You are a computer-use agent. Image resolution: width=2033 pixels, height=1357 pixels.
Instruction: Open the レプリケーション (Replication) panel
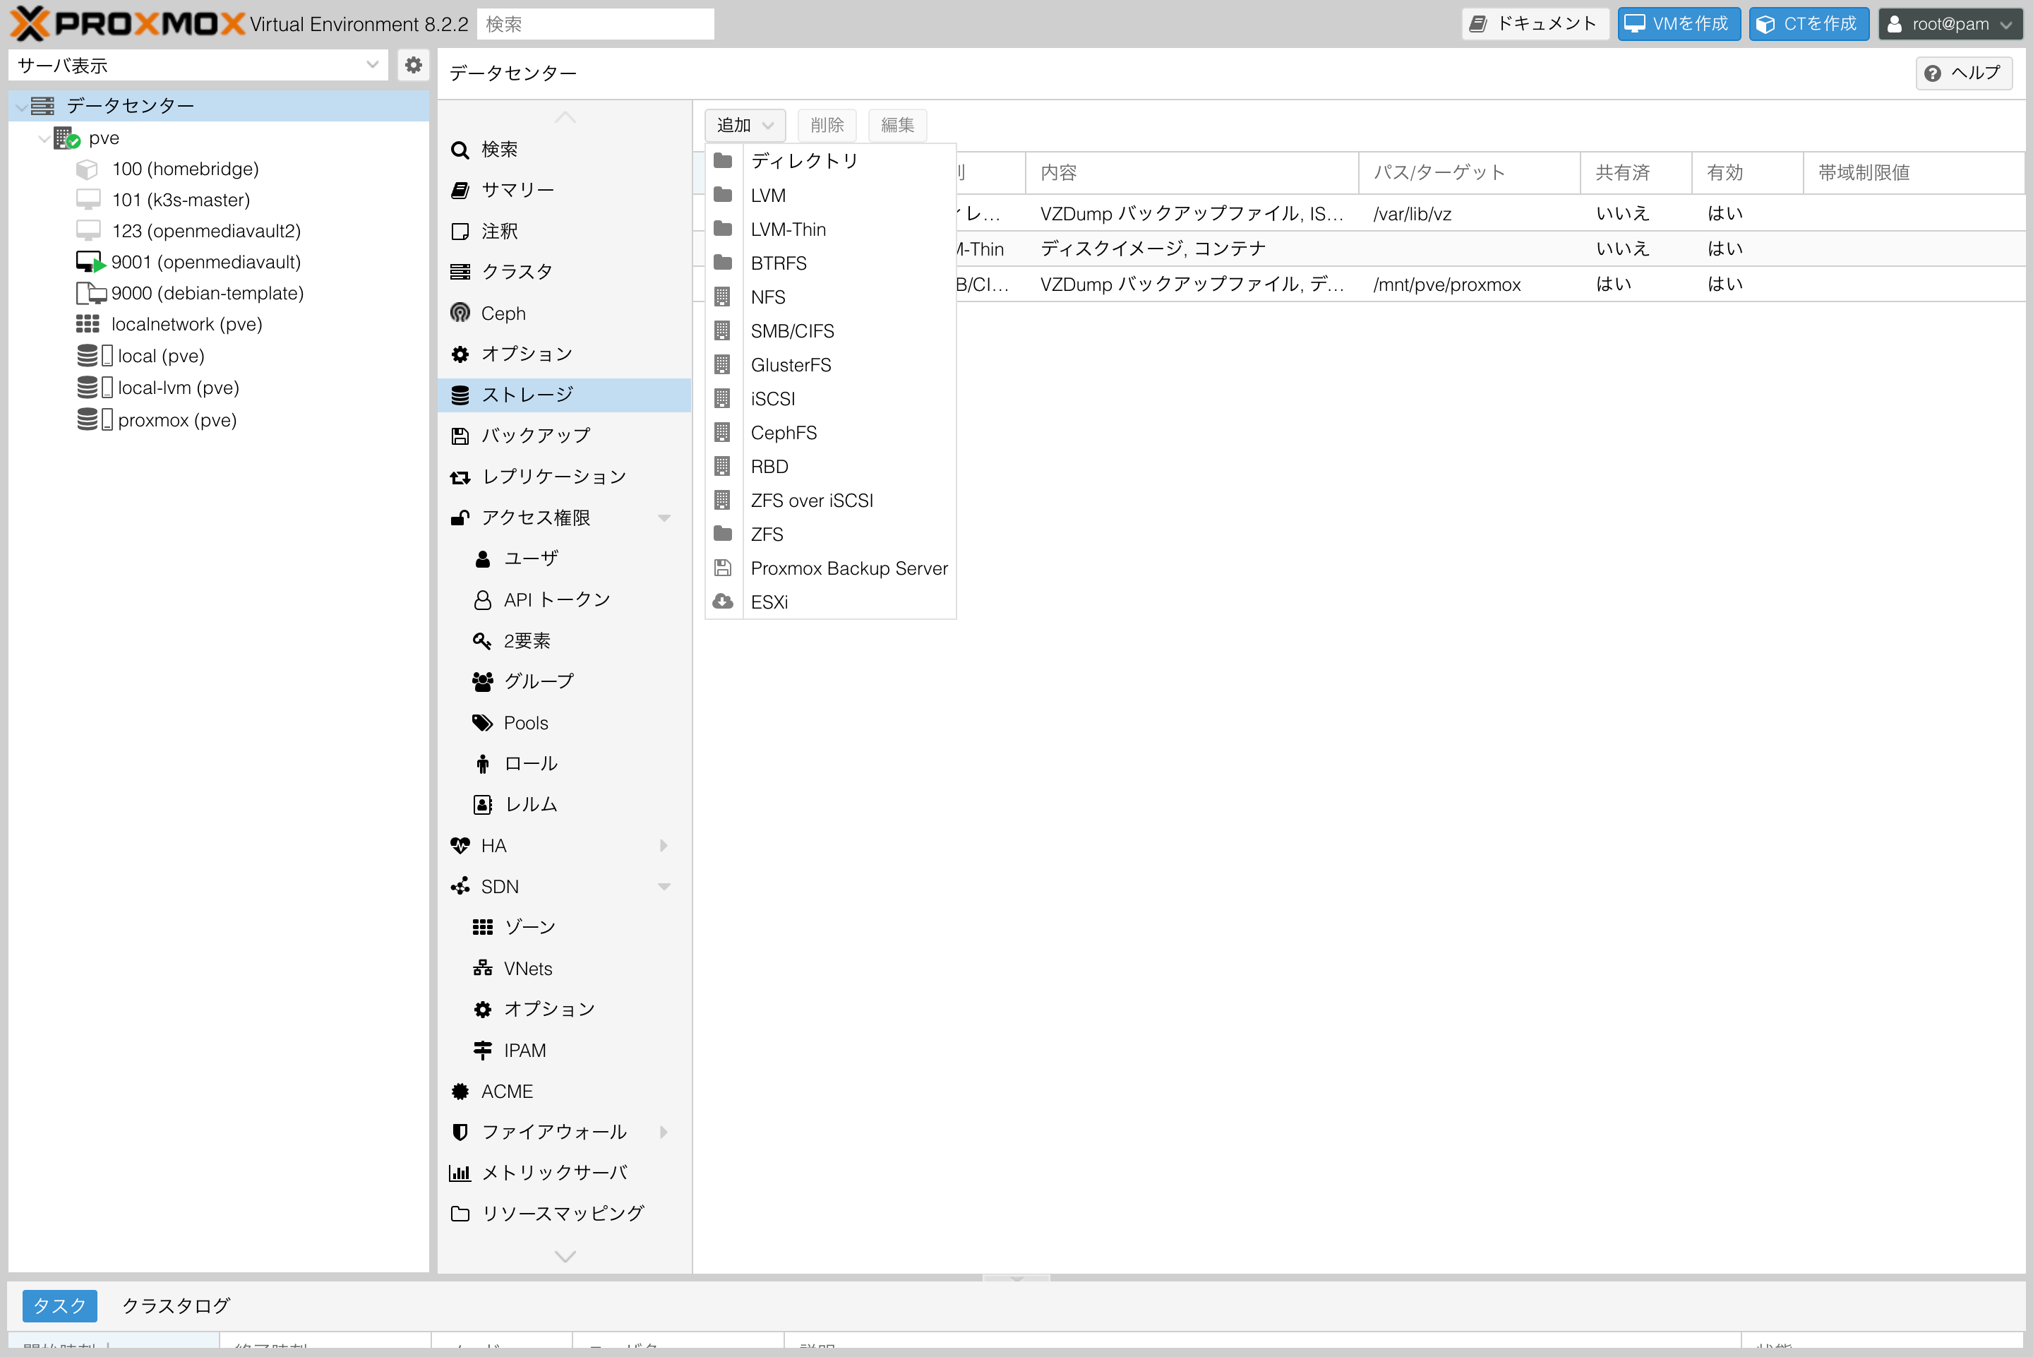click(553, 476)
